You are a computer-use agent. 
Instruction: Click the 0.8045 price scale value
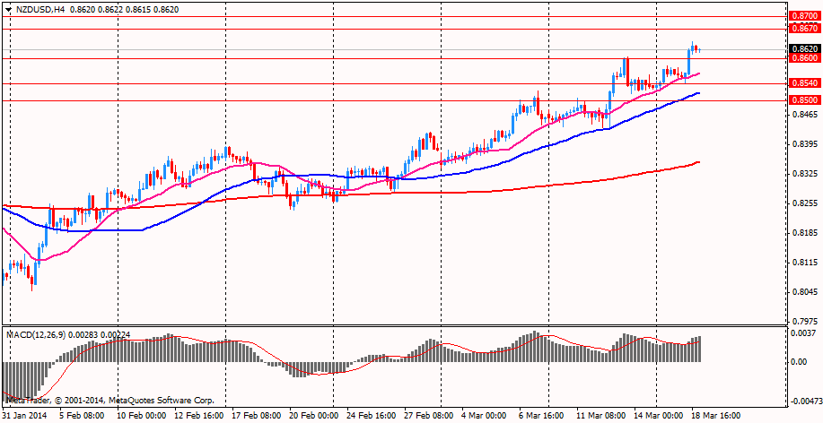click(806, 292)
